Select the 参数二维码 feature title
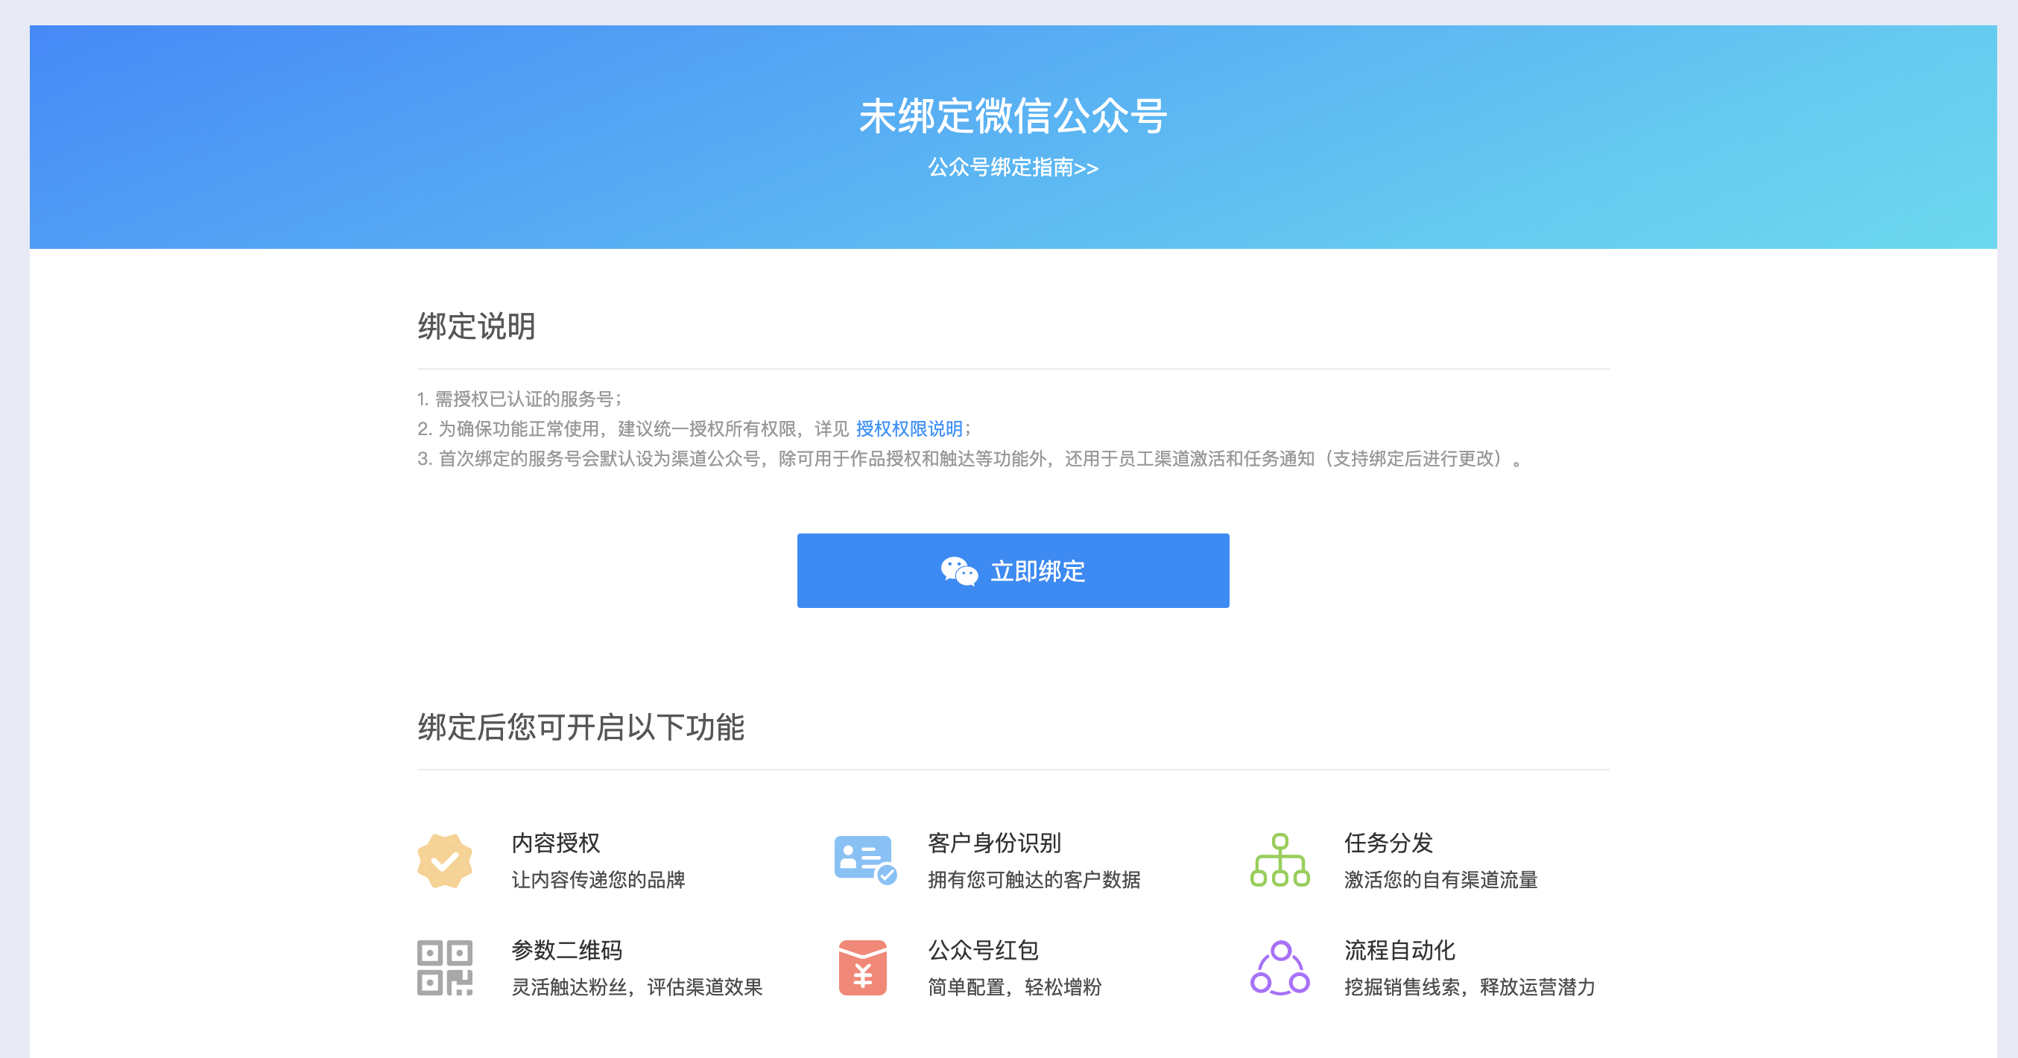Screen dimensions: 2018x1058 pyautogui.click(x=566, y=950)
